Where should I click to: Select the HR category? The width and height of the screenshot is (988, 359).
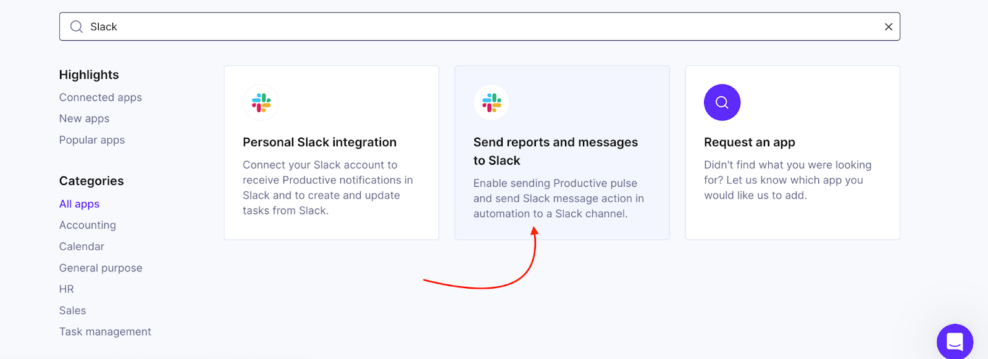click(x=67, y=289)
